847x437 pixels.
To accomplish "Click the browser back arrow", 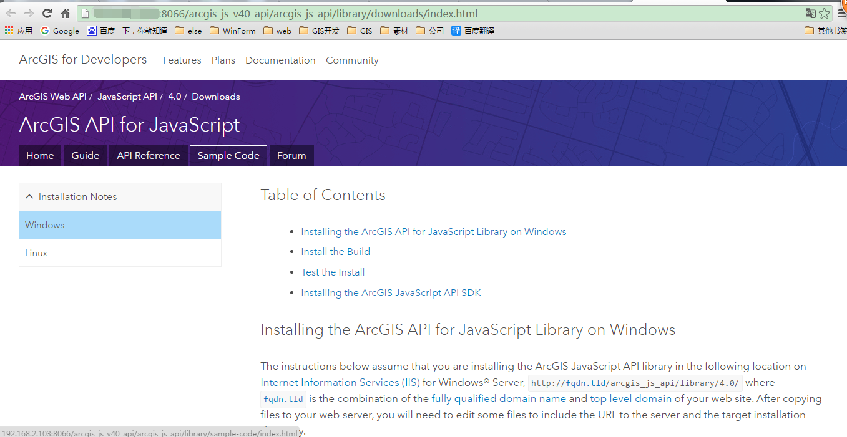I will [11, 13].
